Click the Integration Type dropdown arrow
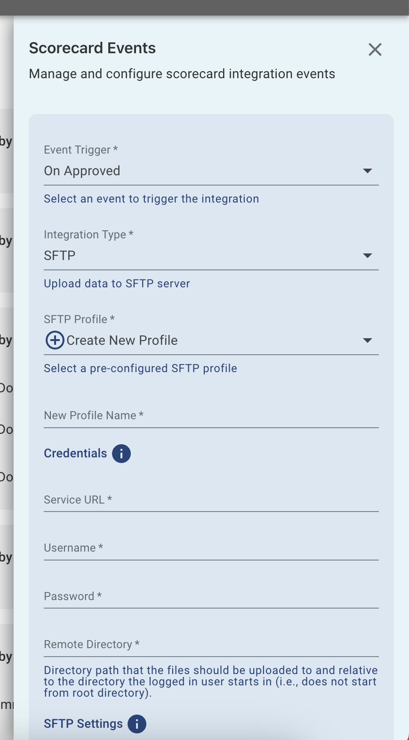This screenshot has width=409, height=740. tap(368, 256)
